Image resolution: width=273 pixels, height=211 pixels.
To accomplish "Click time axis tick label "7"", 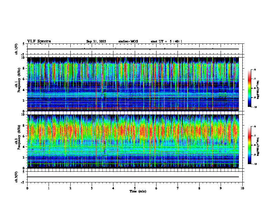I will (178, 188).
